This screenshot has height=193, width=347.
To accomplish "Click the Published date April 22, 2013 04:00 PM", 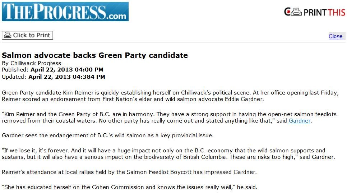I will 66,70.
